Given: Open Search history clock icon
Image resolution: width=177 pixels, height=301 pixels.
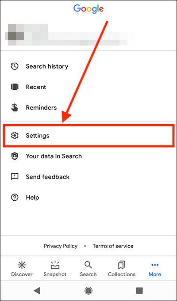Looking at the screenshot, I should coord(15,66).
